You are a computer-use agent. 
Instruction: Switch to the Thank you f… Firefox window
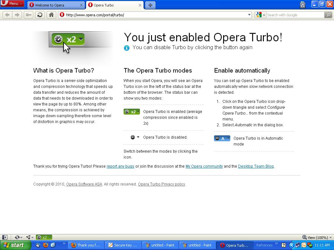click(x=86, y=245)
